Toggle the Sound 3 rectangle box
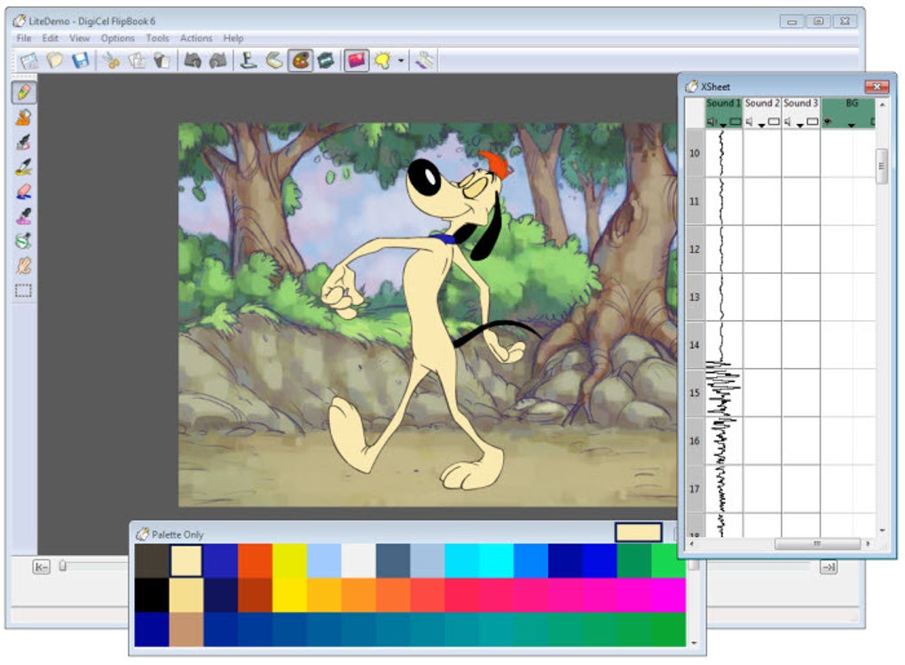The image size is (905, 665). point(813,121)
